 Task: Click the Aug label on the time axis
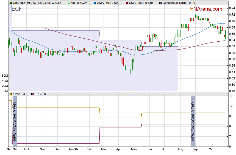coord(180,150)
